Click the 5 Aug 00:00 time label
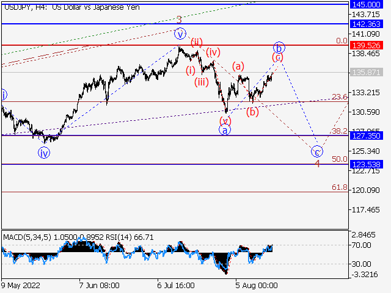The image size is (391, 293). (257, 286)
